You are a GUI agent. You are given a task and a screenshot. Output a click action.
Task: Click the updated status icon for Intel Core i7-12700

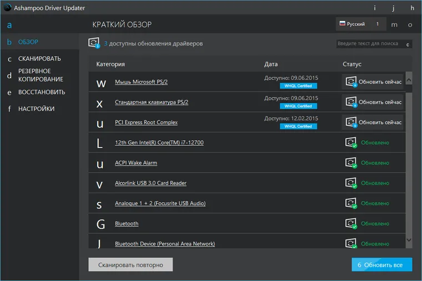(x=351, y=142)
